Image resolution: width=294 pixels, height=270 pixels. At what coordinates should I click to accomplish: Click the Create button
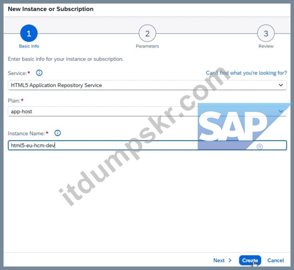pos(250,260)
